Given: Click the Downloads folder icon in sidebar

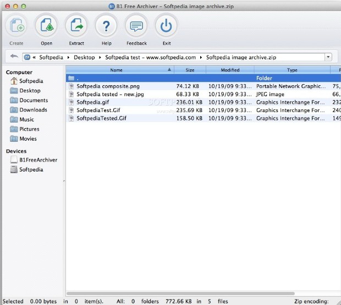Looking at the screenshot, I should (x=14, y=110).
